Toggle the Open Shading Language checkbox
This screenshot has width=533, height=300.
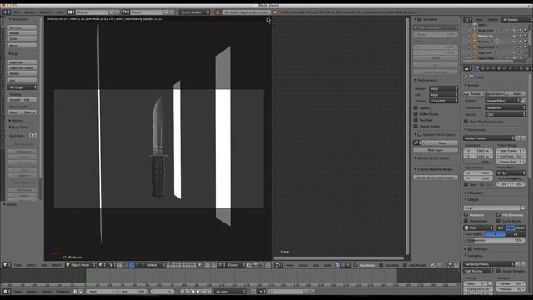point(466,122)
